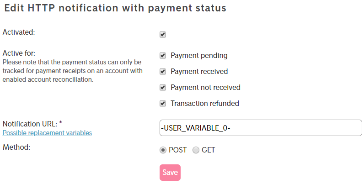364x184 pixels.
Task: Click the "Payment not received" label text
Action: point(205,88)
